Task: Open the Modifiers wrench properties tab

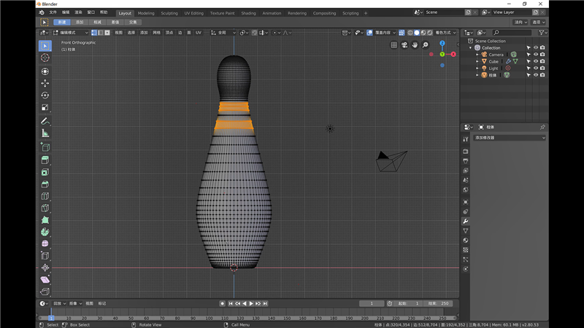Action: [466, 222]
